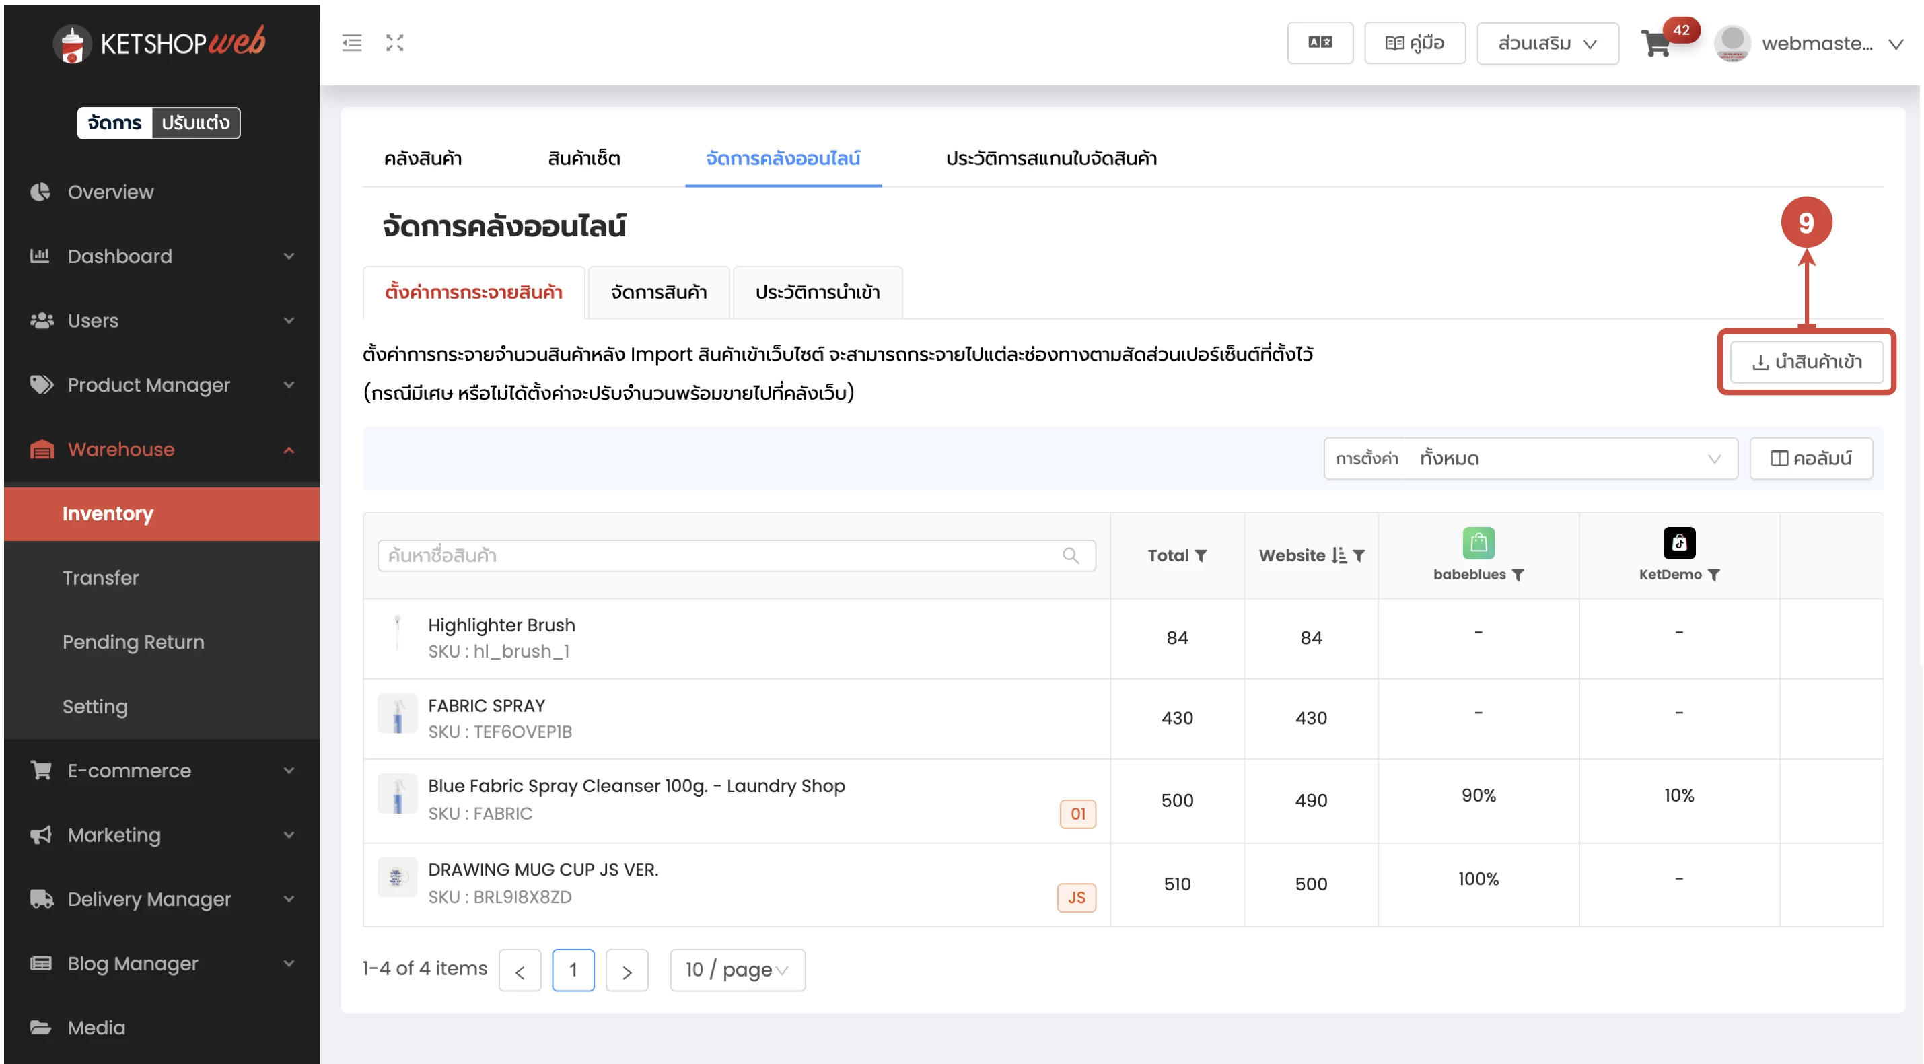Open the ส่วนเสริม dropdown in header
The width and height of the screenshot is (1924, 1064).
point(1547,43)
